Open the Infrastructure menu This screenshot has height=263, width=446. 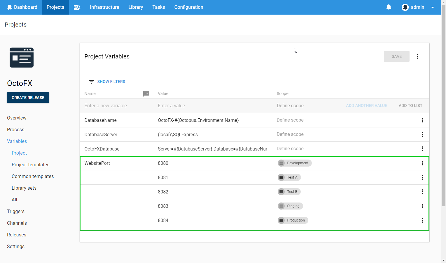(104, 7)
